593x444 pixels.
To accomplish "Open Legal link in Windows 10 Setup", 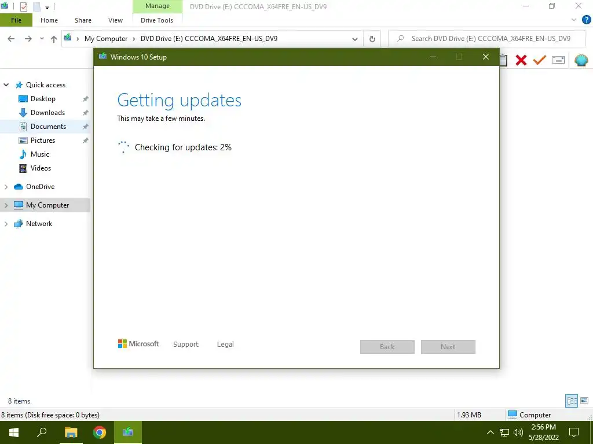I will coord(225,345).
